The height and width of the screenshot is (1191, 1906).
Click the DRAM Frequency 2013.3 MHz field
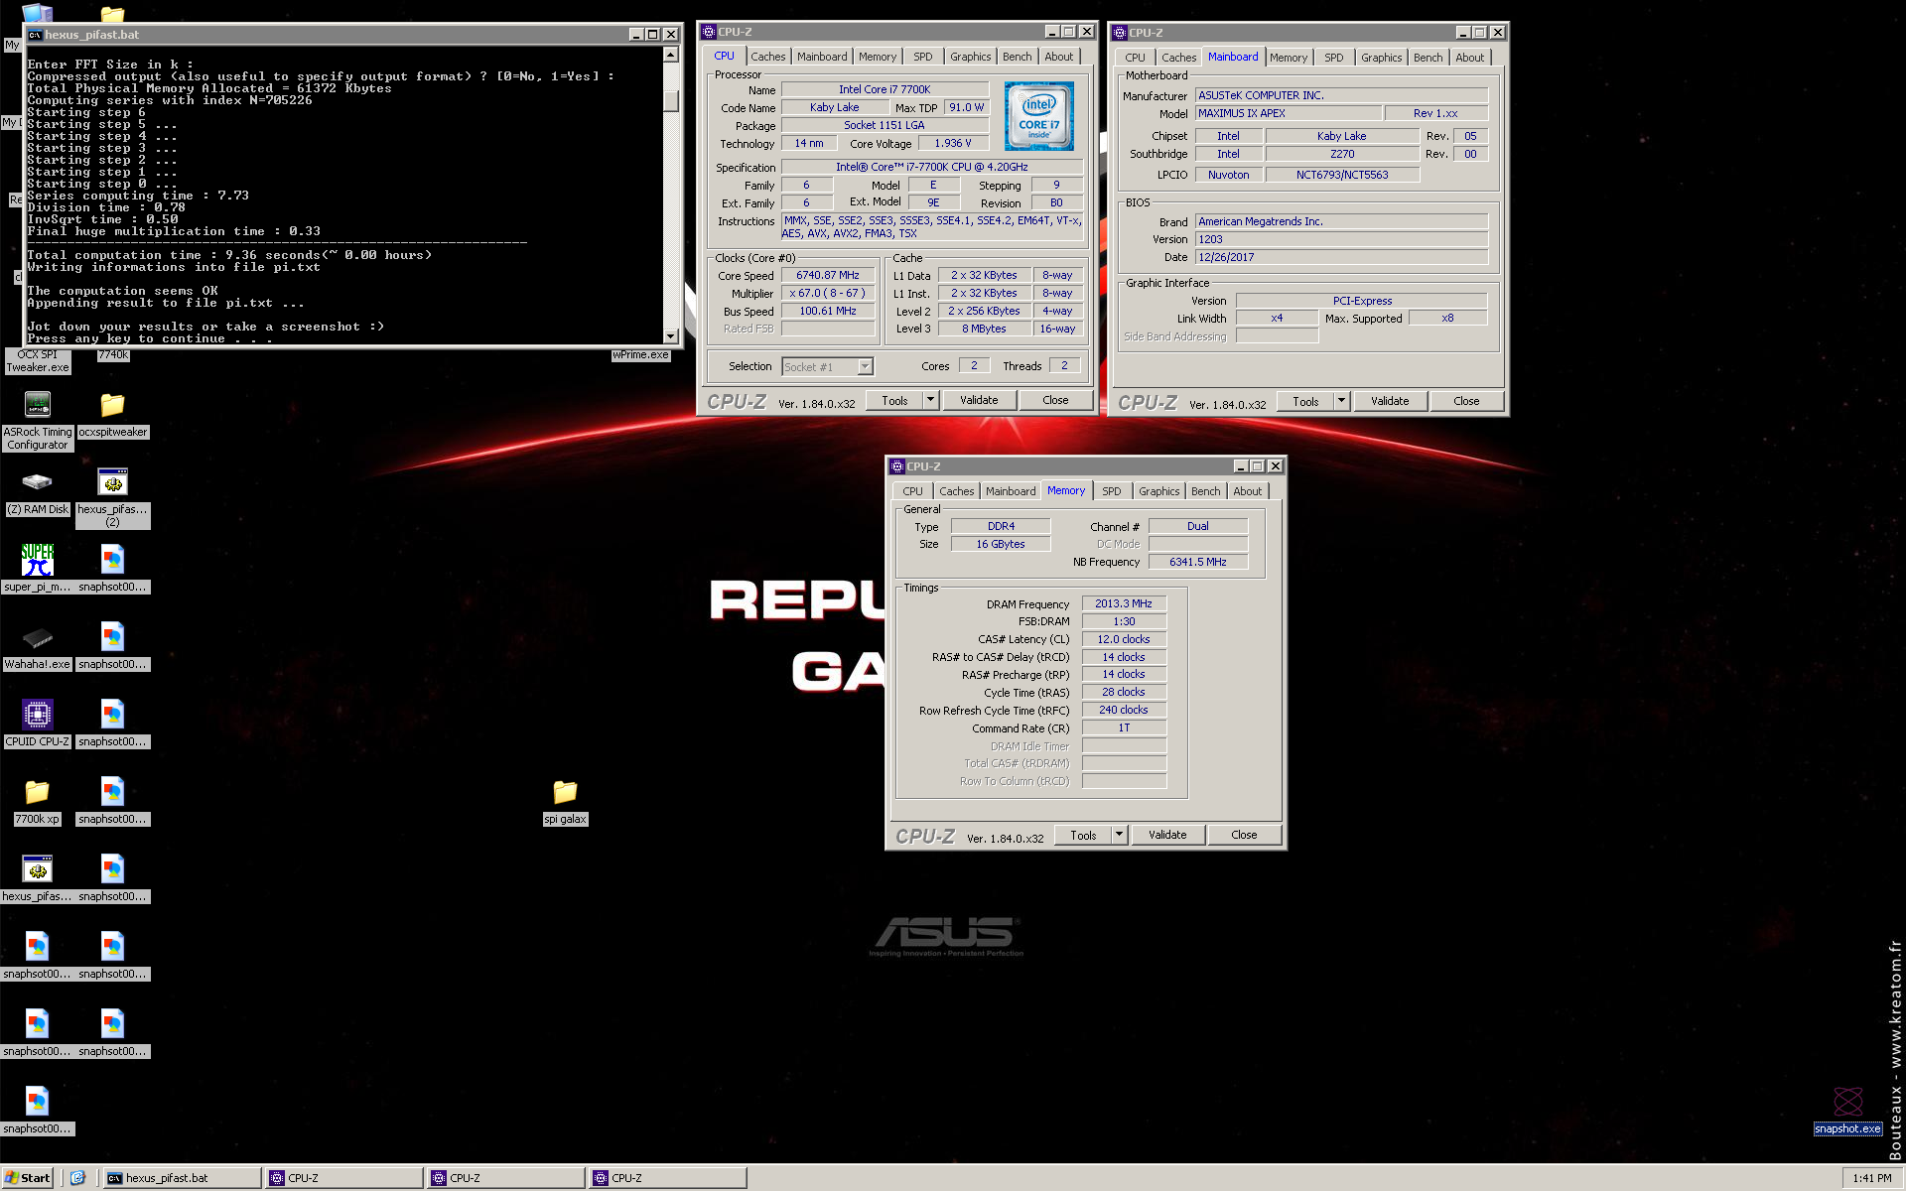(1124, 603)
